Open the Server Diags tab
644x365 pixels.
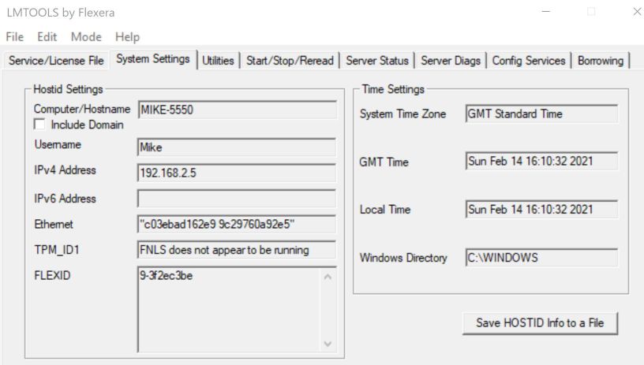[451, 61]
